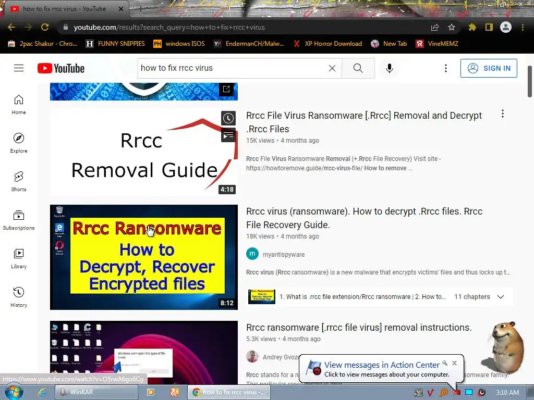This screenshot has height=400, width=534.
Task: Open History in the sidebar
Action: (x=19, y=297)
